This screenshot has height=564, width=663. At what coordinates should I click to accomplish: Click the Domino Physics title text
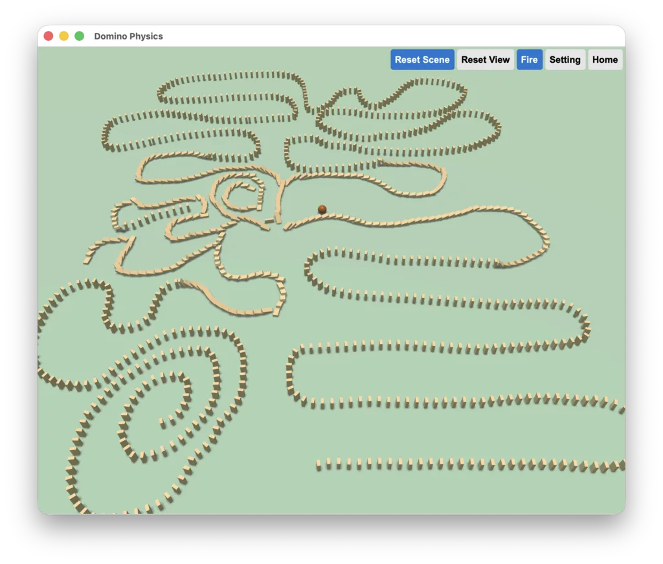(128, 36)
